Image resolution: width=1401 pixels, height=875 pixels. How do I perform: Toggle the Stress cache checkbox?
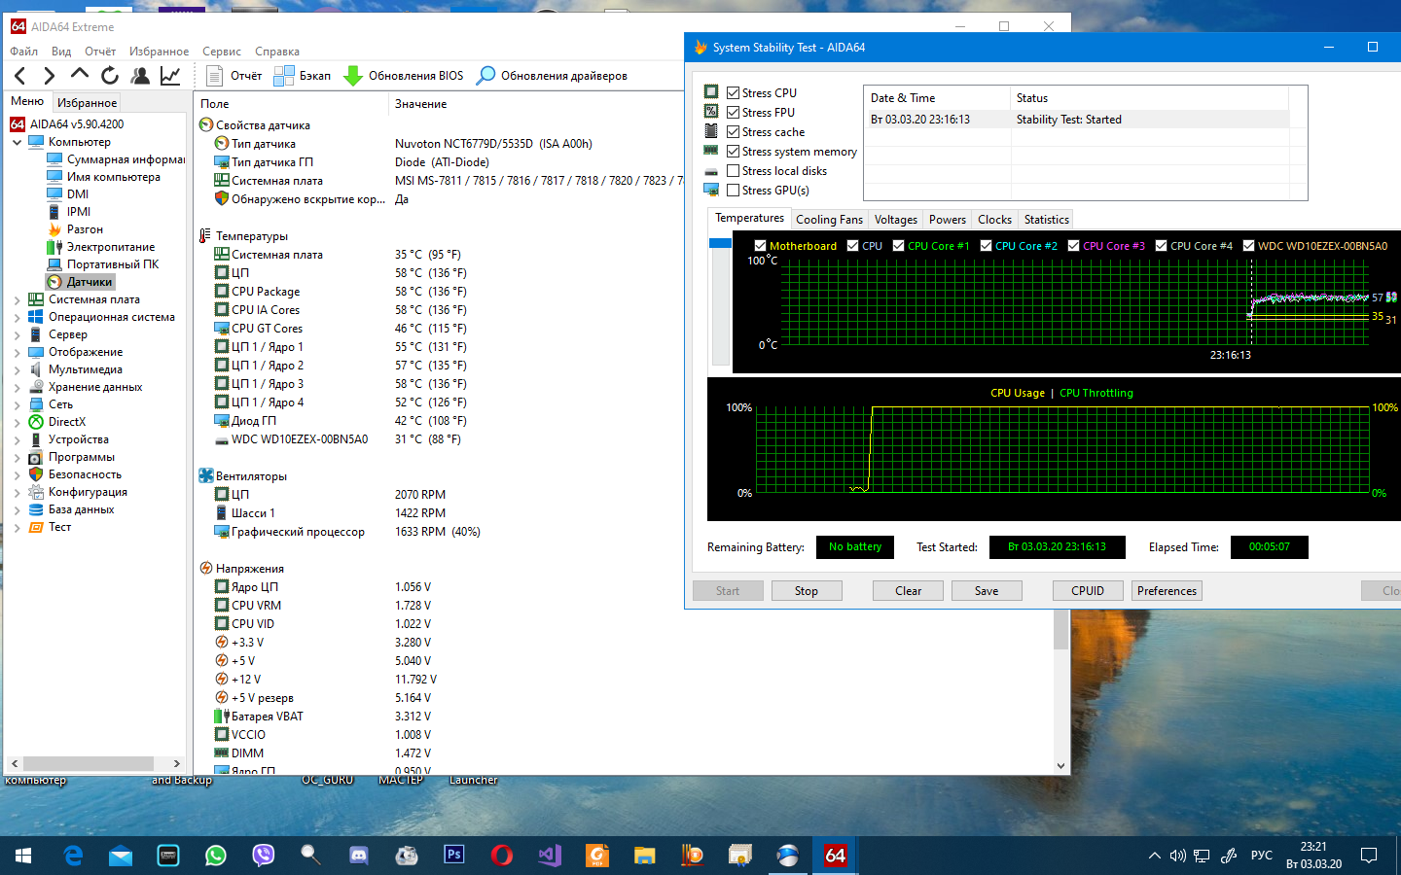click(734, 132)
